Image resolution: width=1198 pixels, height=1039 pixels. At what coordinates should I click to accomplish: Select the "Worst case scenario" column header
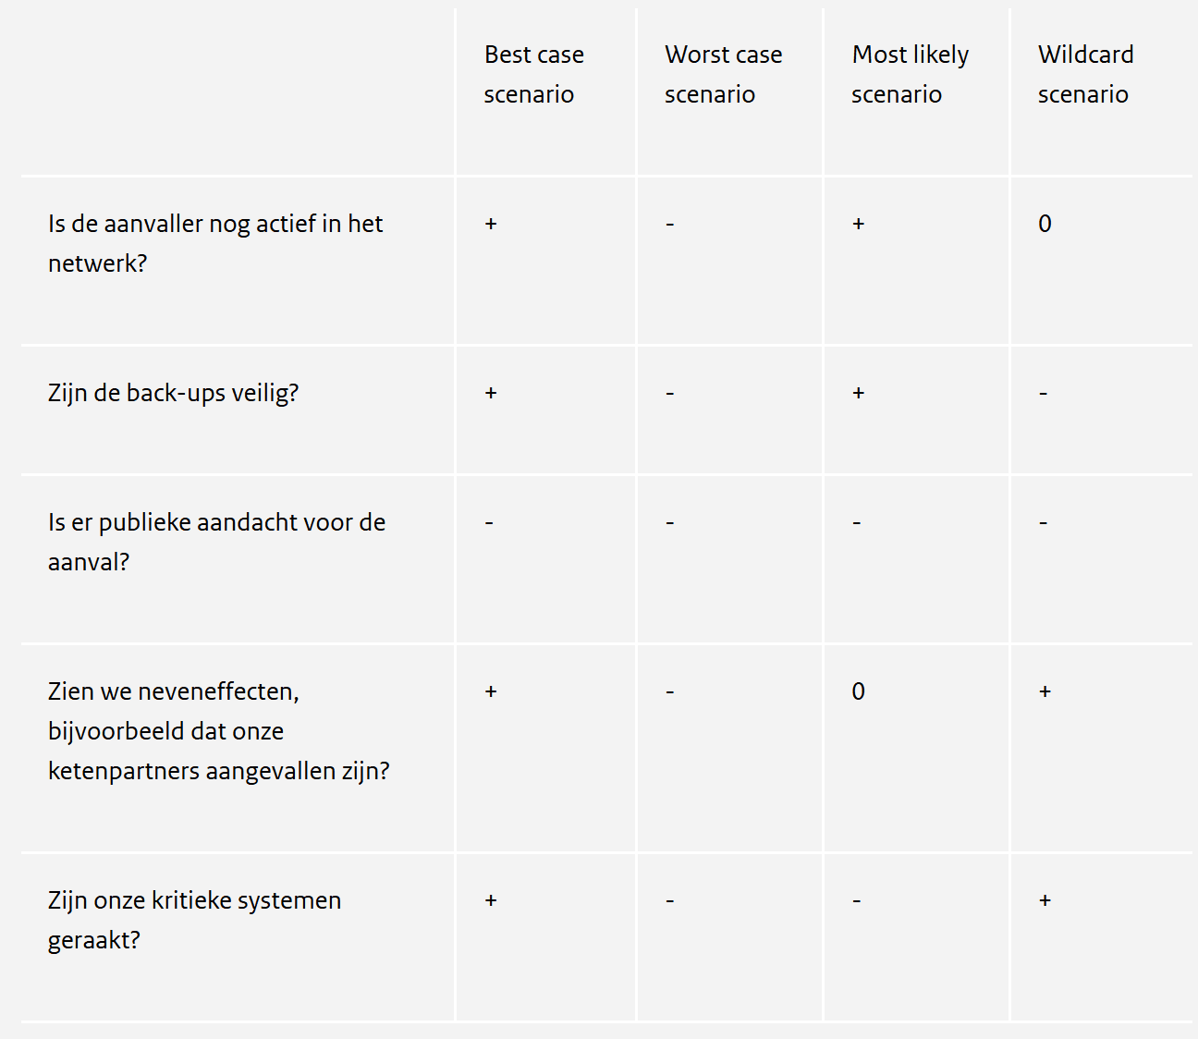723,75
